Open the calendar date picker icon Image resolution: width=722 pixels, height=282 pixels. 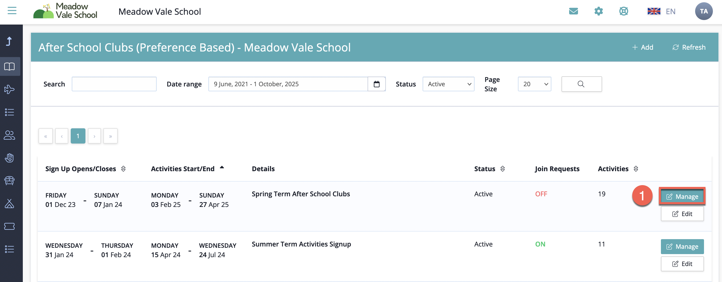tap(376, 84)
